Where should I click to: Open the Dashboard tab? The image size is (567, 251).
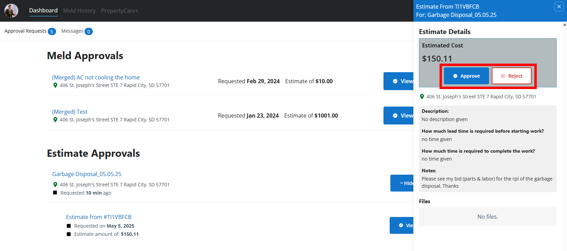[43, 11]
